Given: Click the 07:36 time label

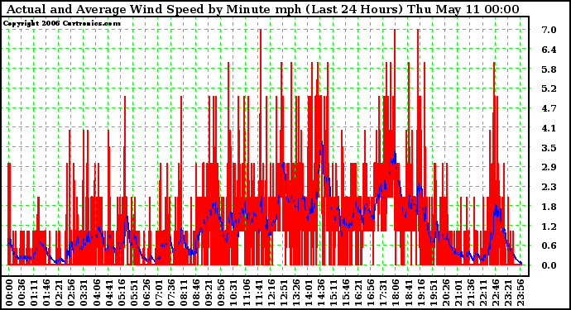Looking at the screenshot, I should tap(170, 292).
